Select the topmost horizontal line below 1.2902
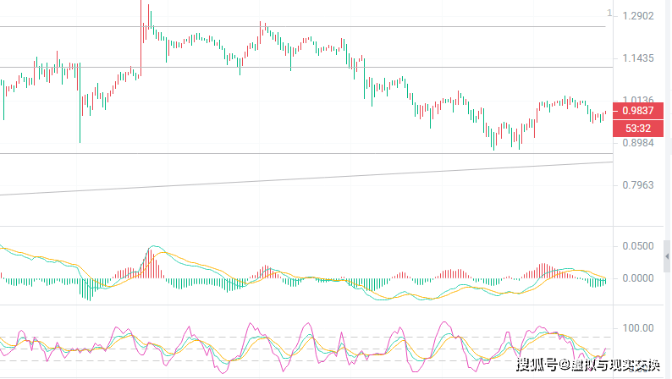Viewport: 672px width, 379px height. click(x=339, y=26)
